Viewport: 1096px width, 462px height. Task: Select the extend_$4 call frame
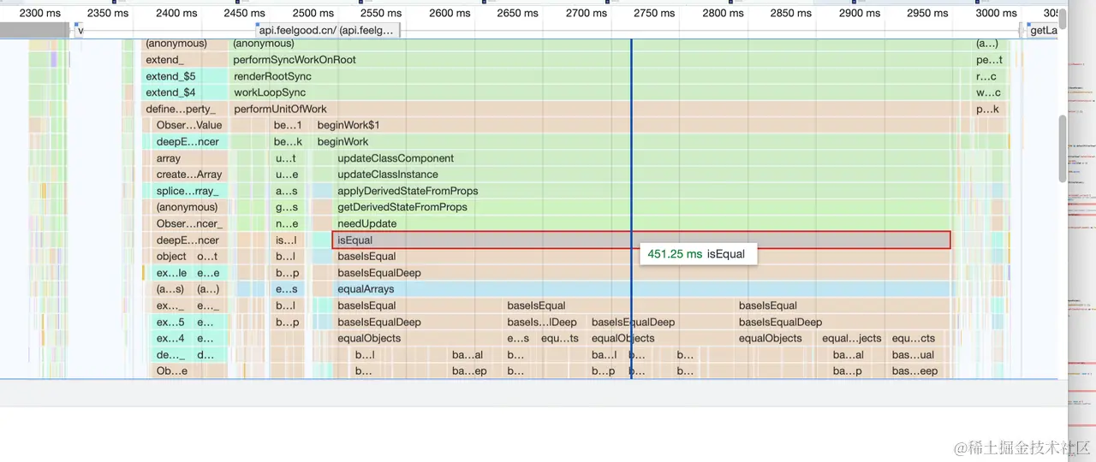pyautogui.click(x=185, y=92)
